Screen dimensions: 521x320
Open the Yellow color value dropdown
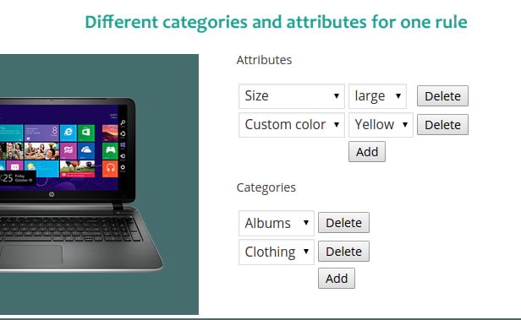(x=381, y=125)
